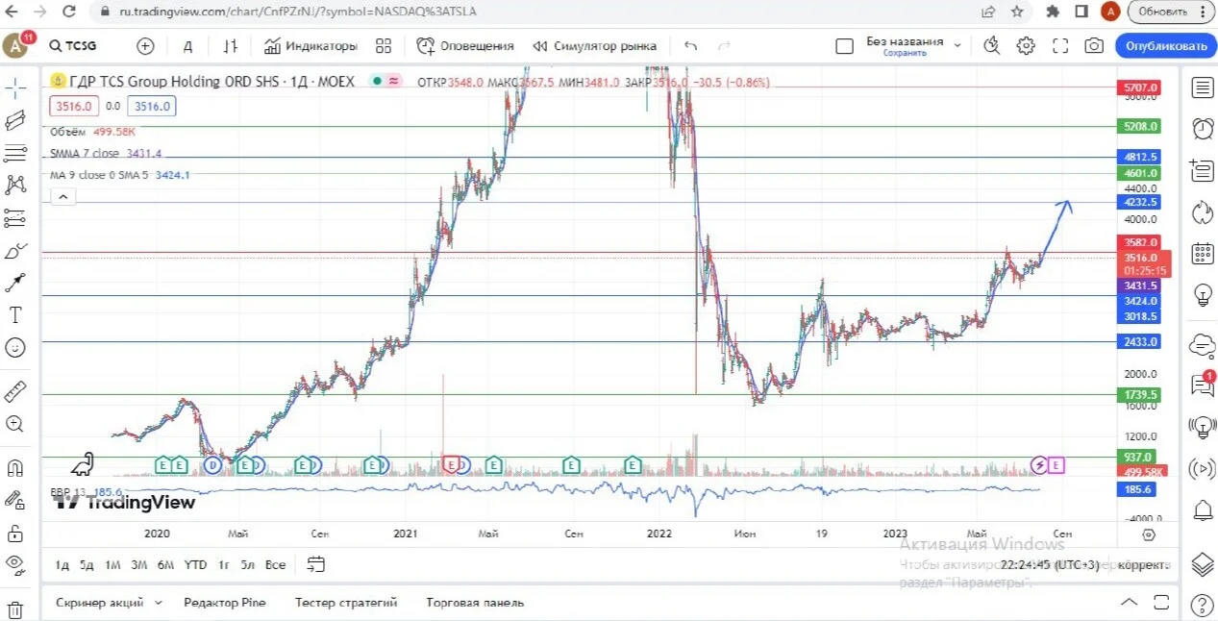The height and width of the screenshot is (621, 1218).
Task: Open the forecasting and measurement tools
Action: [x=15, y=217]
